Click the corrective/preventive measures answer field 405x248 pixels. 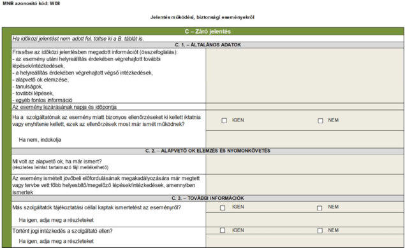(305, 185)
